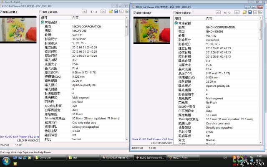The image size is (267, 167).
Task: Select Ver.1.00 software value
Action: point(211,36)
